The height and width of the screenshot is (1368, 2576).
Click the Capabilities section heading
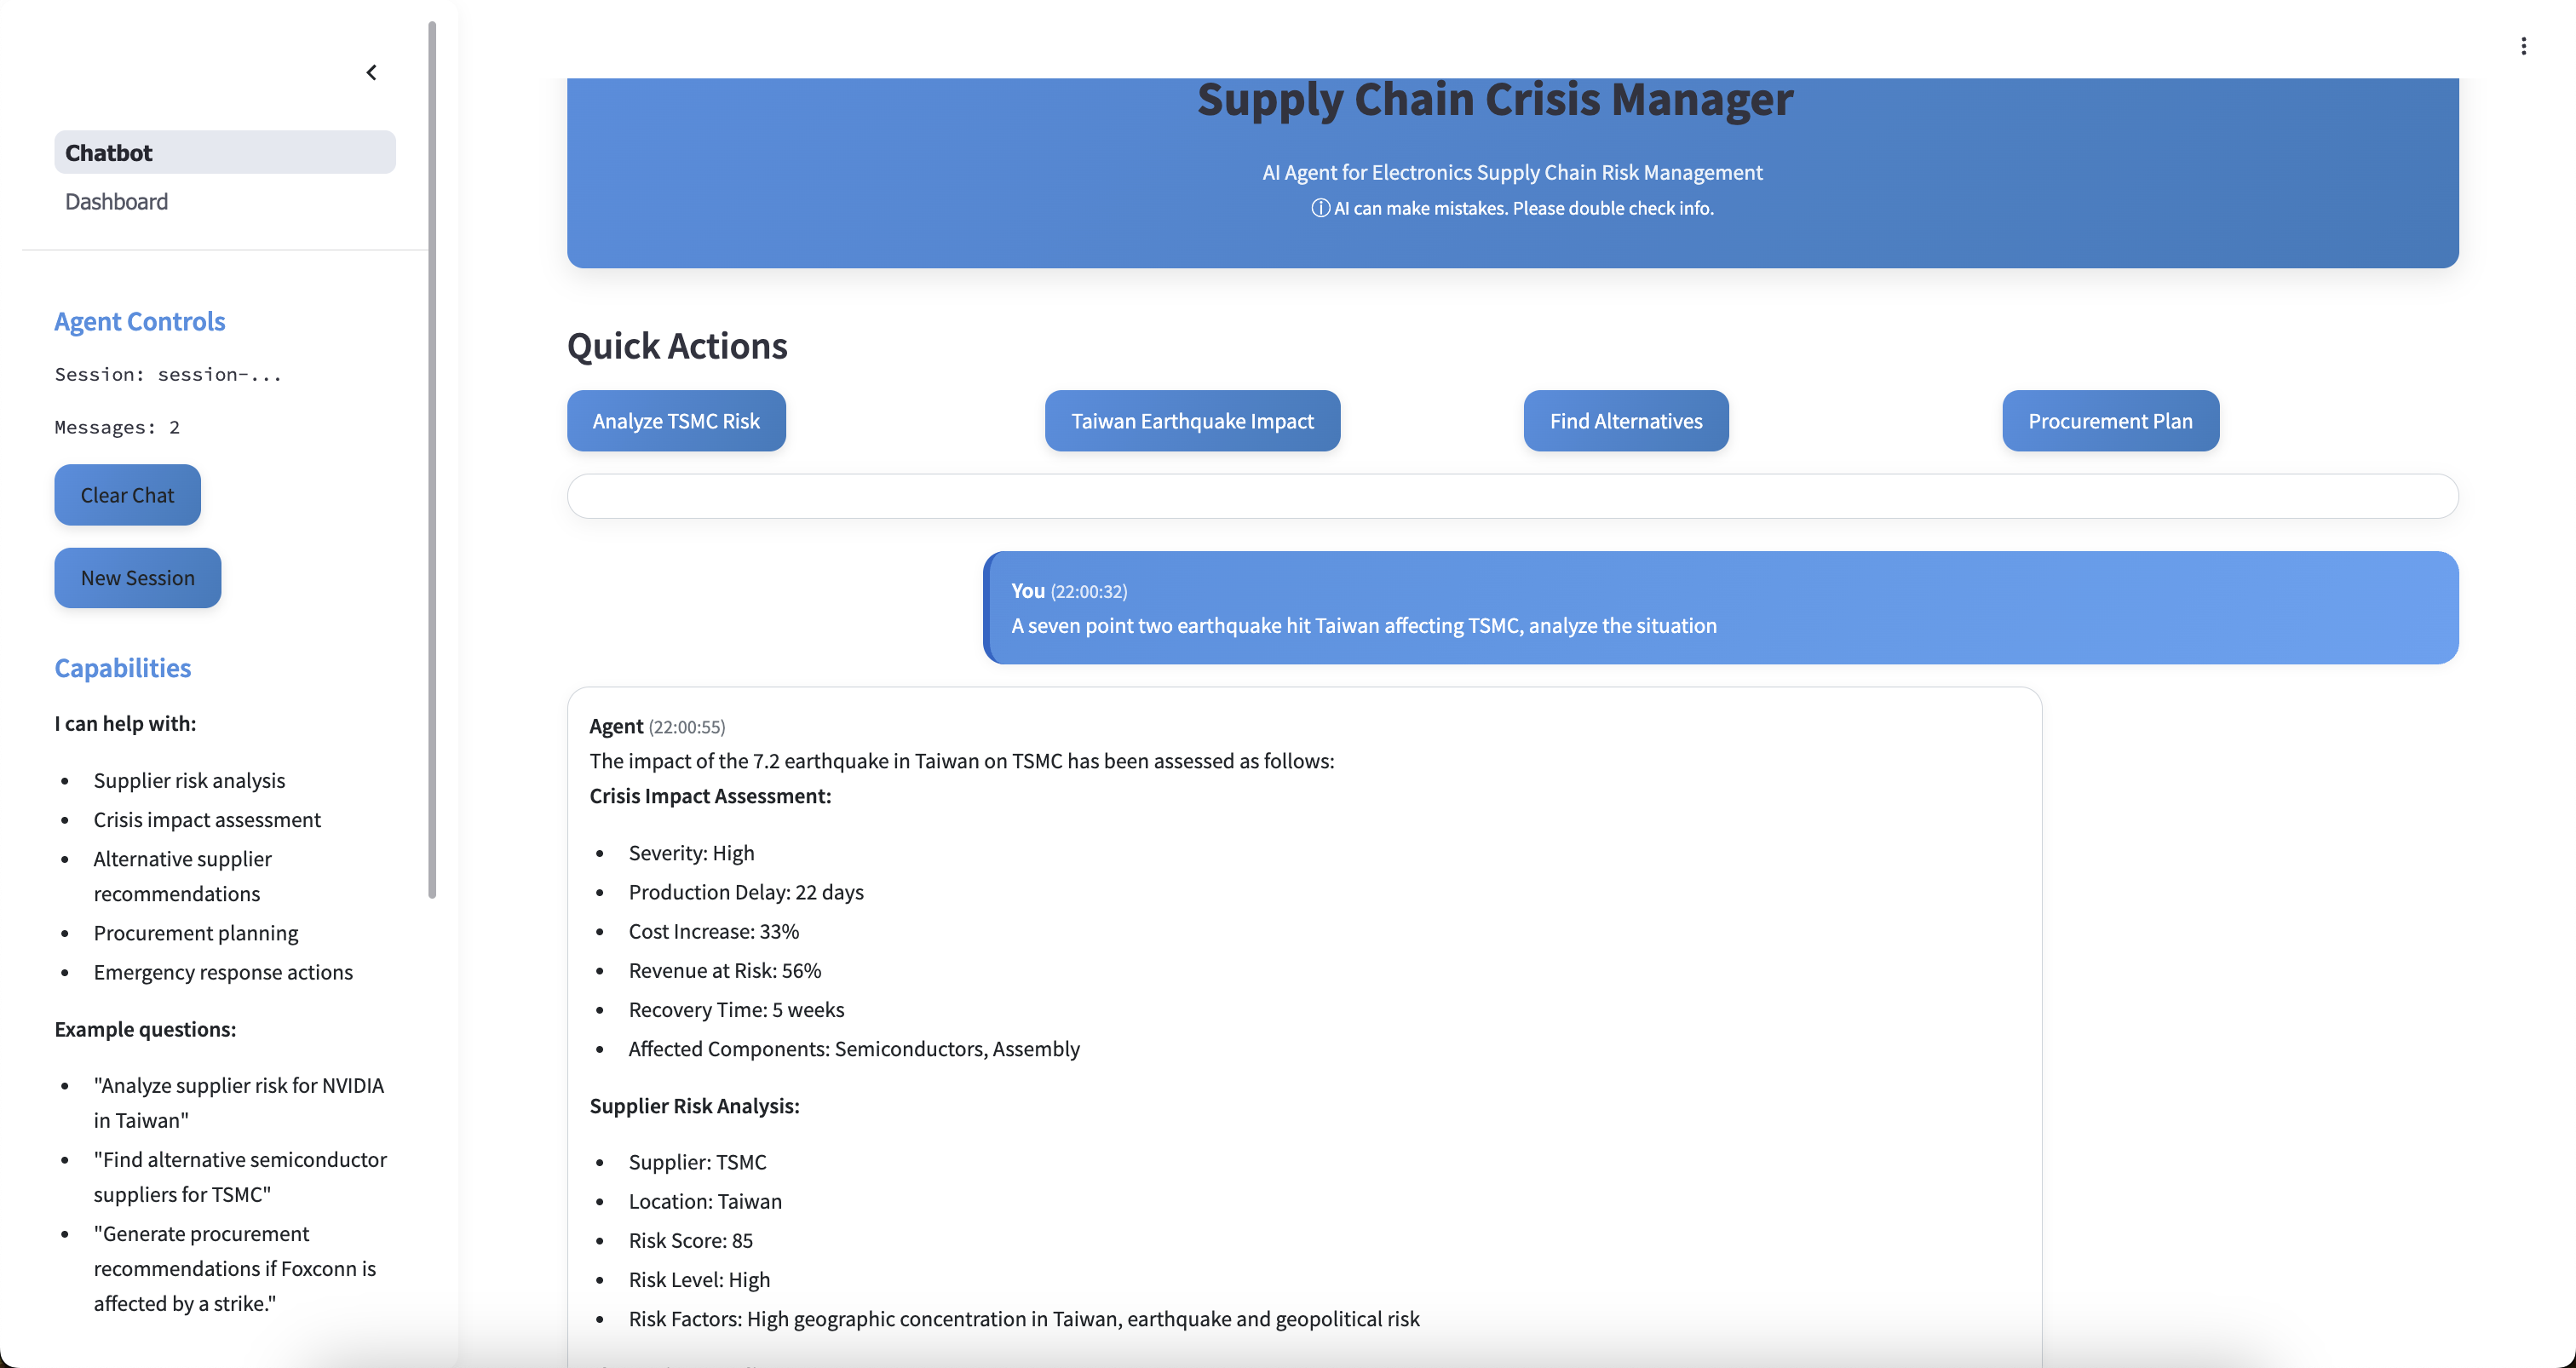tap(122, 667)
